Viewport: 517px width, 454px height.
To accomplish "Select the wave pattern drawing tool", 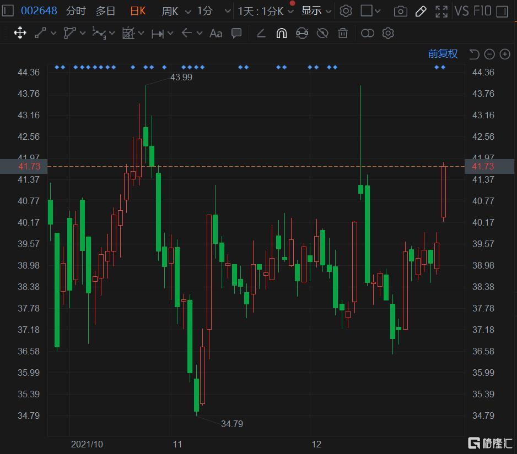I will (99, 33).
